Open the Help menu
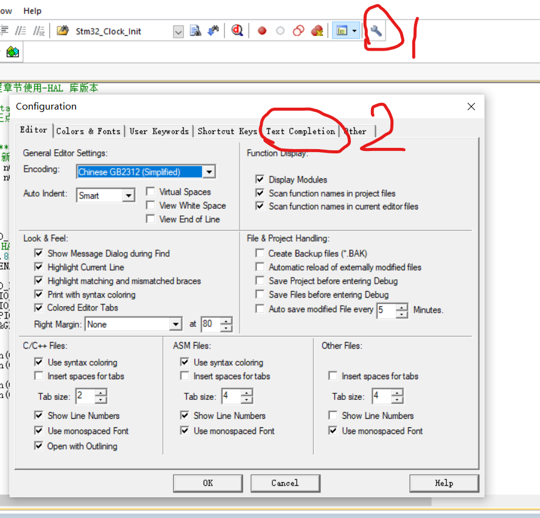 point(32,11)
